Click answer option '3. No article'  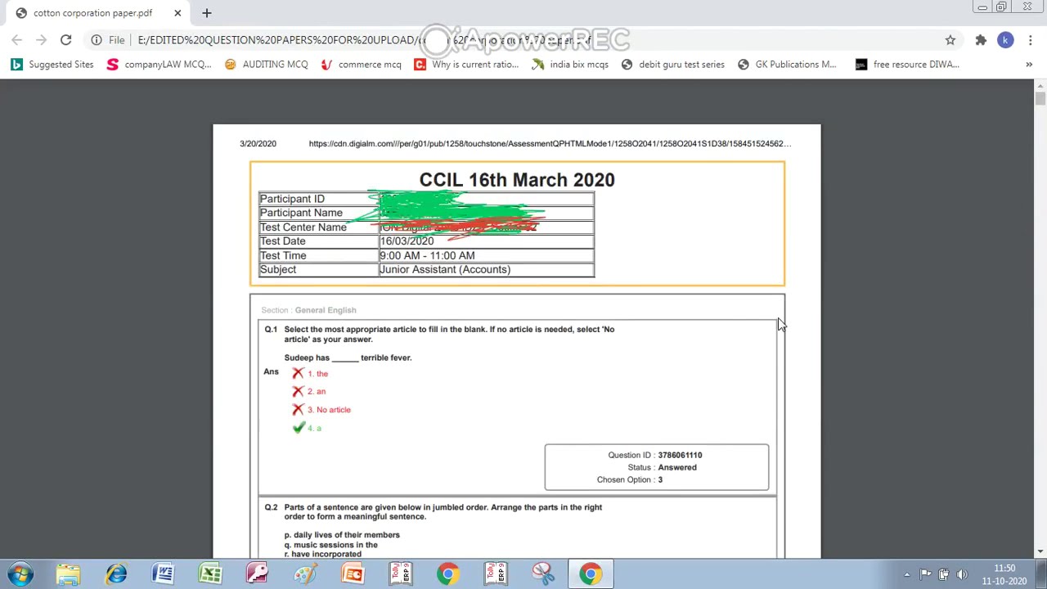coord(329,410)
